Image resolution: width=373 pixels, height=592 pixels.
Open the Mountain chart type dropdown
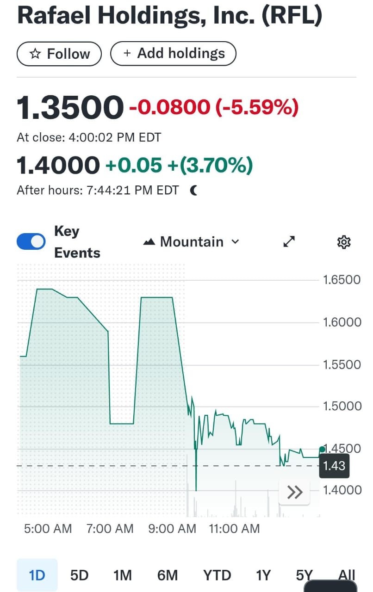pyautogui.click(x=191, y=242)
